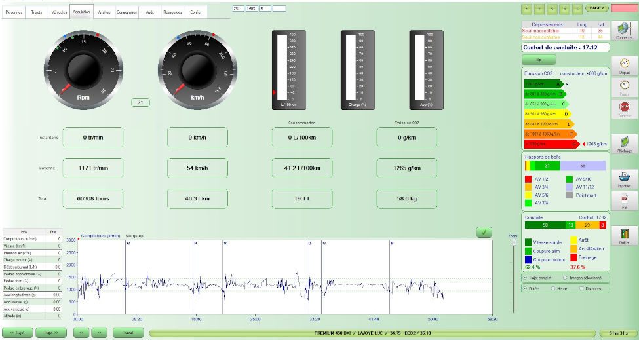Open the Config tab
The width and height of the screenshot is (639, 340).
pos(195,12)
